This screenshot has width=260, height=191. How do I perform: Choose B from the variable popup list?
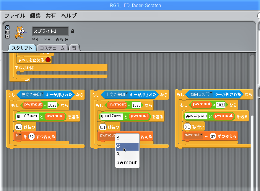(x=127, y=138)
